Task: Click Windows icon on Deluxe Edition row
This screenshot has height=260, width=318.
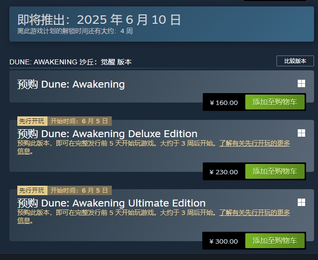Action: (x=301, y=133)
